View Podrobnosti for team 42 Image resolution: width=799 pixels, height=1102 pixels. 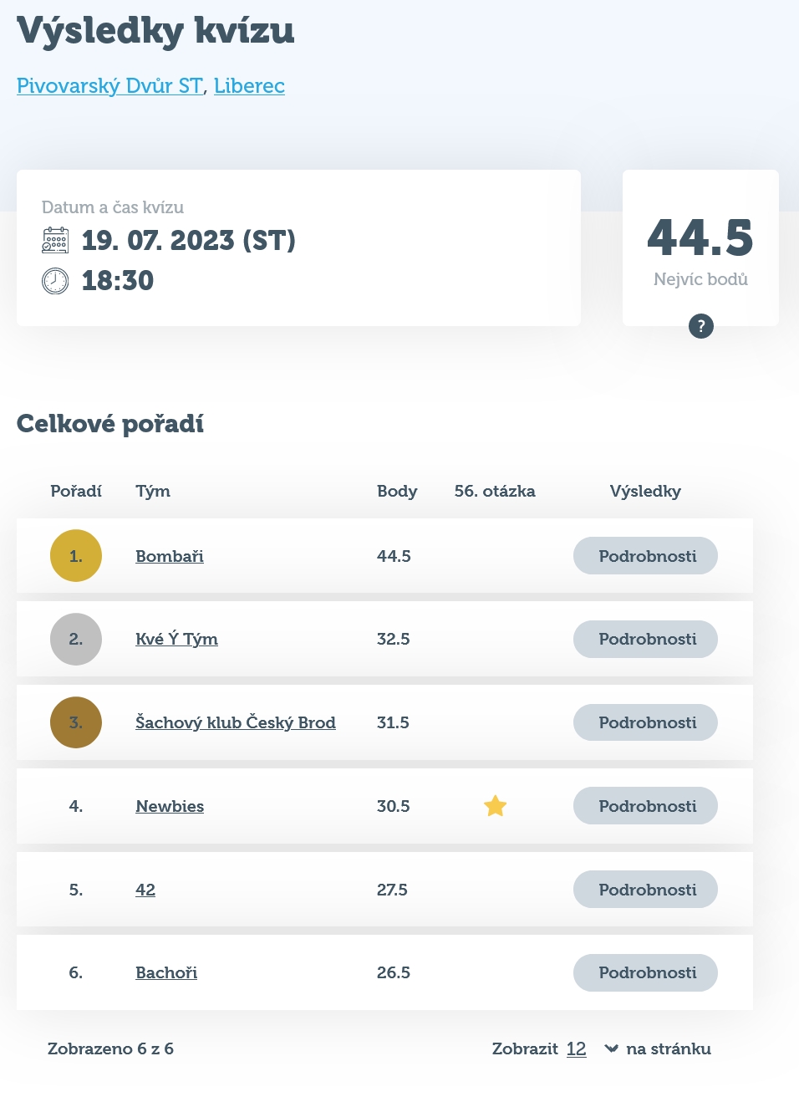(645, 890)
